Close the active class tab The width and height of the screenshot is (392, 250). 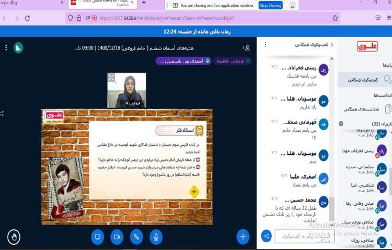(133, 3)
